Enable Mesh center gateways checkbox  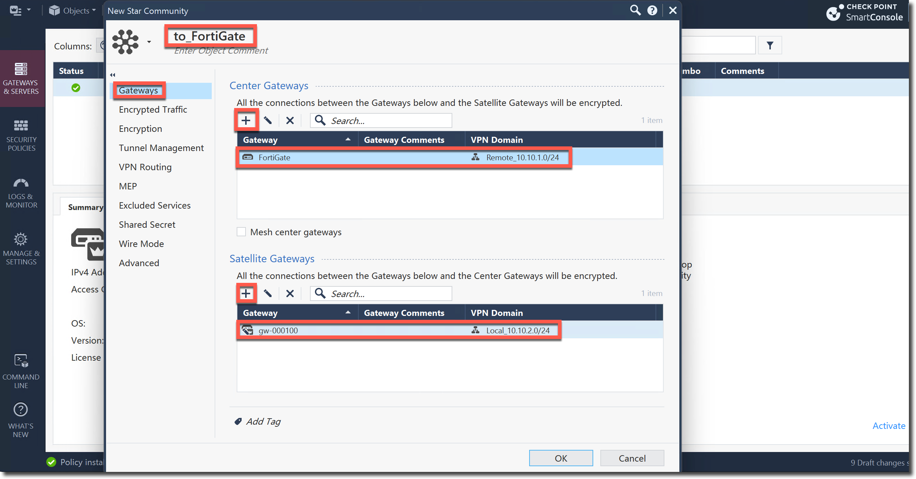241,232
